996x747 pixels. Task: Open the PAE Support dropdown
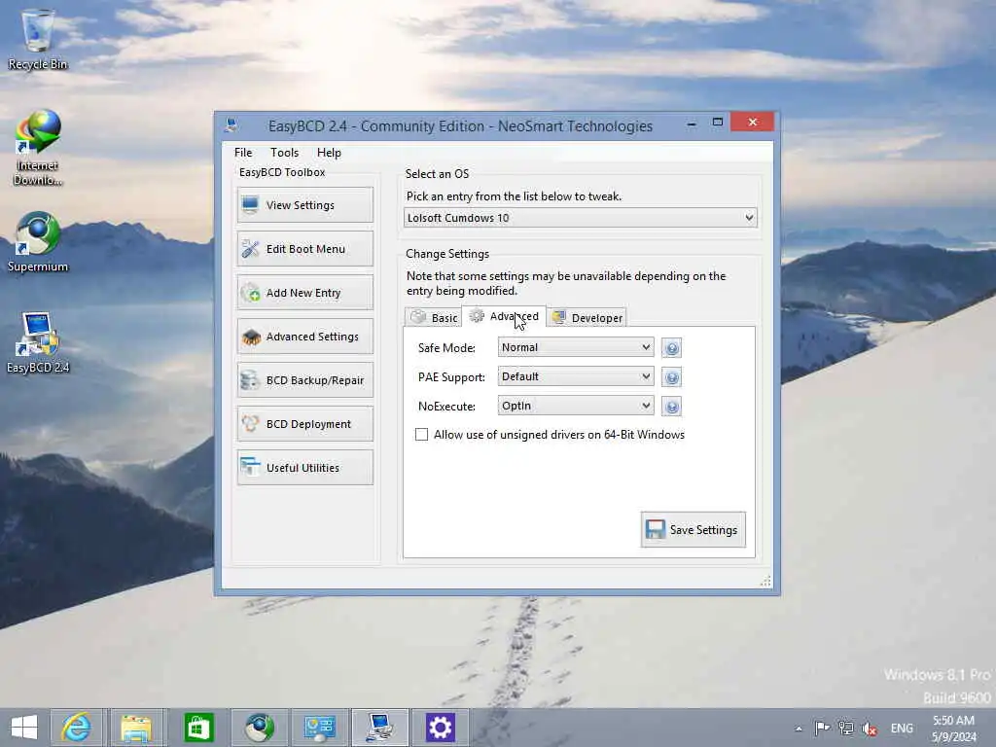[576, 376]
